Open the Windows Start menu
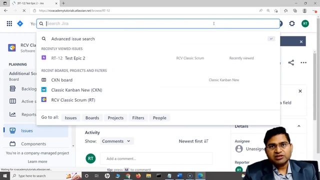This screenshot has height=180, width=320. pyautogui.click(x=5, y=175)
